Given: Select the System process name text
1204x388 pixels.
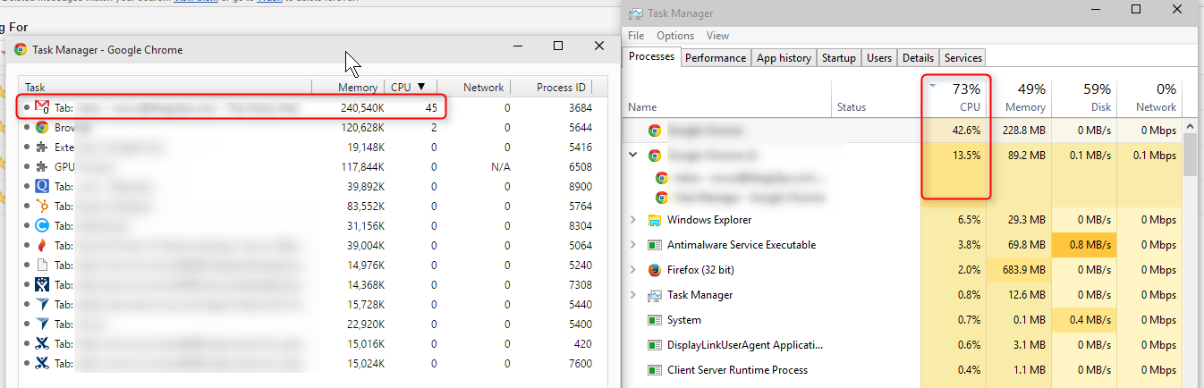Looking at the screenshot, I should click(x=684, y=320).
